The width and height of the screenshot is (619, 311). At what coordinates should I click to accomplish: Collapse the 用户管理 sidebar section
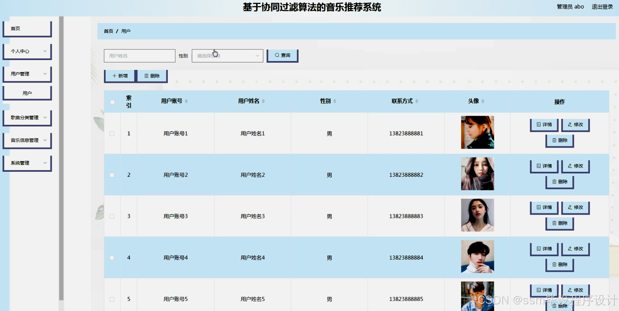click(x=27, y=74)
